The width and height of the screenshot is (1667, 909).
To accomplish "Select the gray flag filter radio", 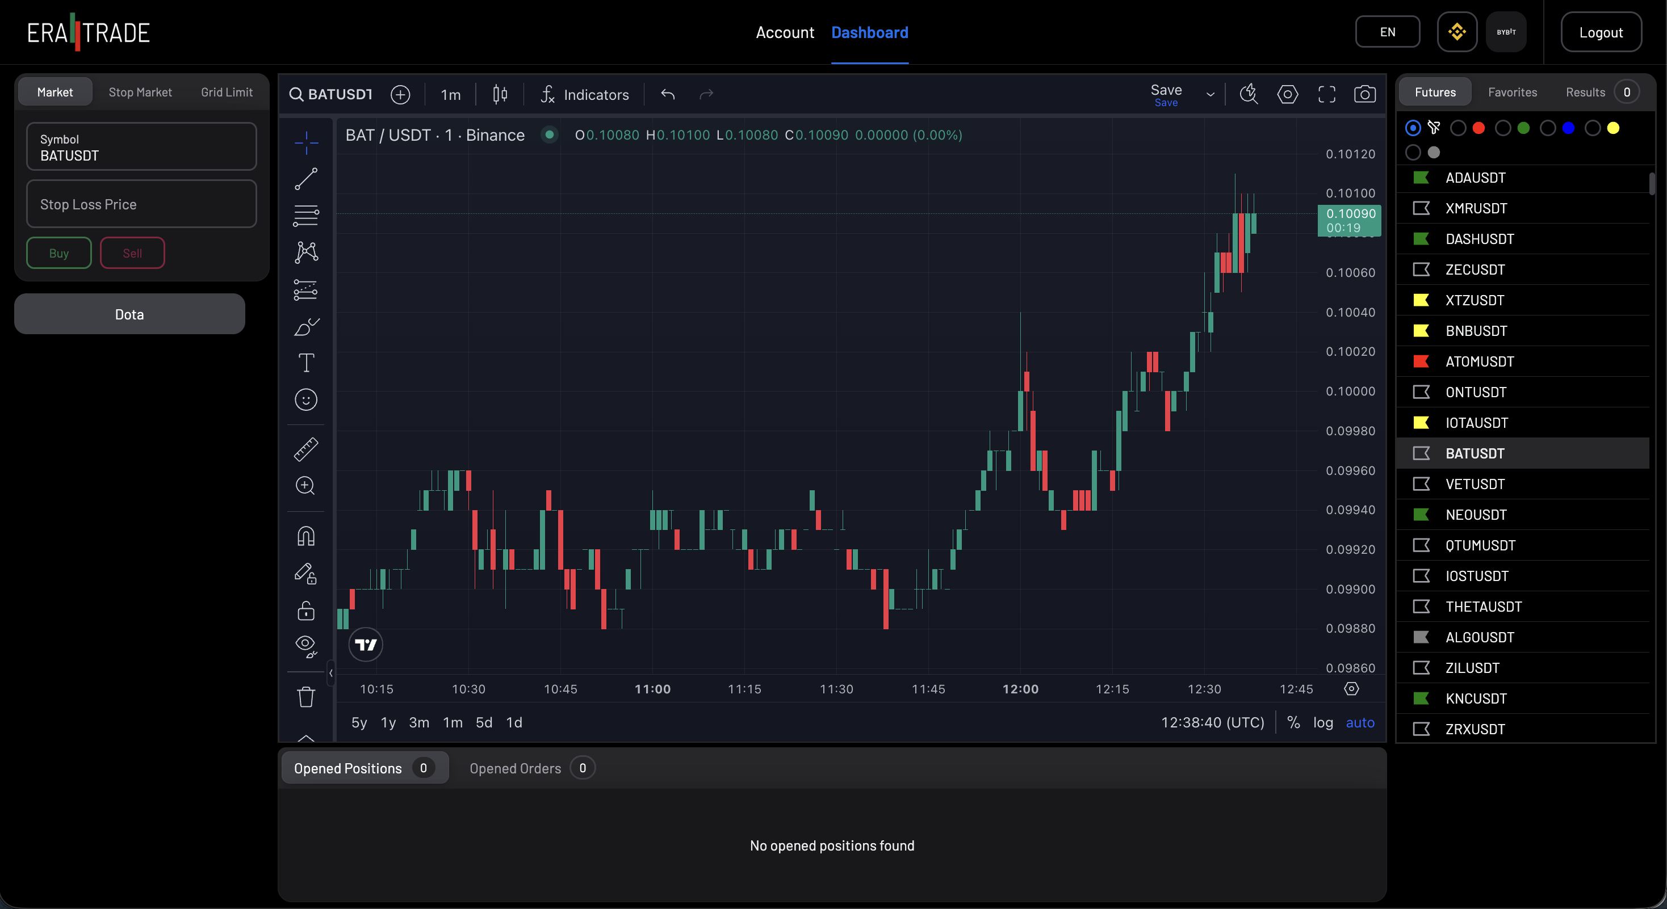I will pyautogui.click(x=1413, y=153).
